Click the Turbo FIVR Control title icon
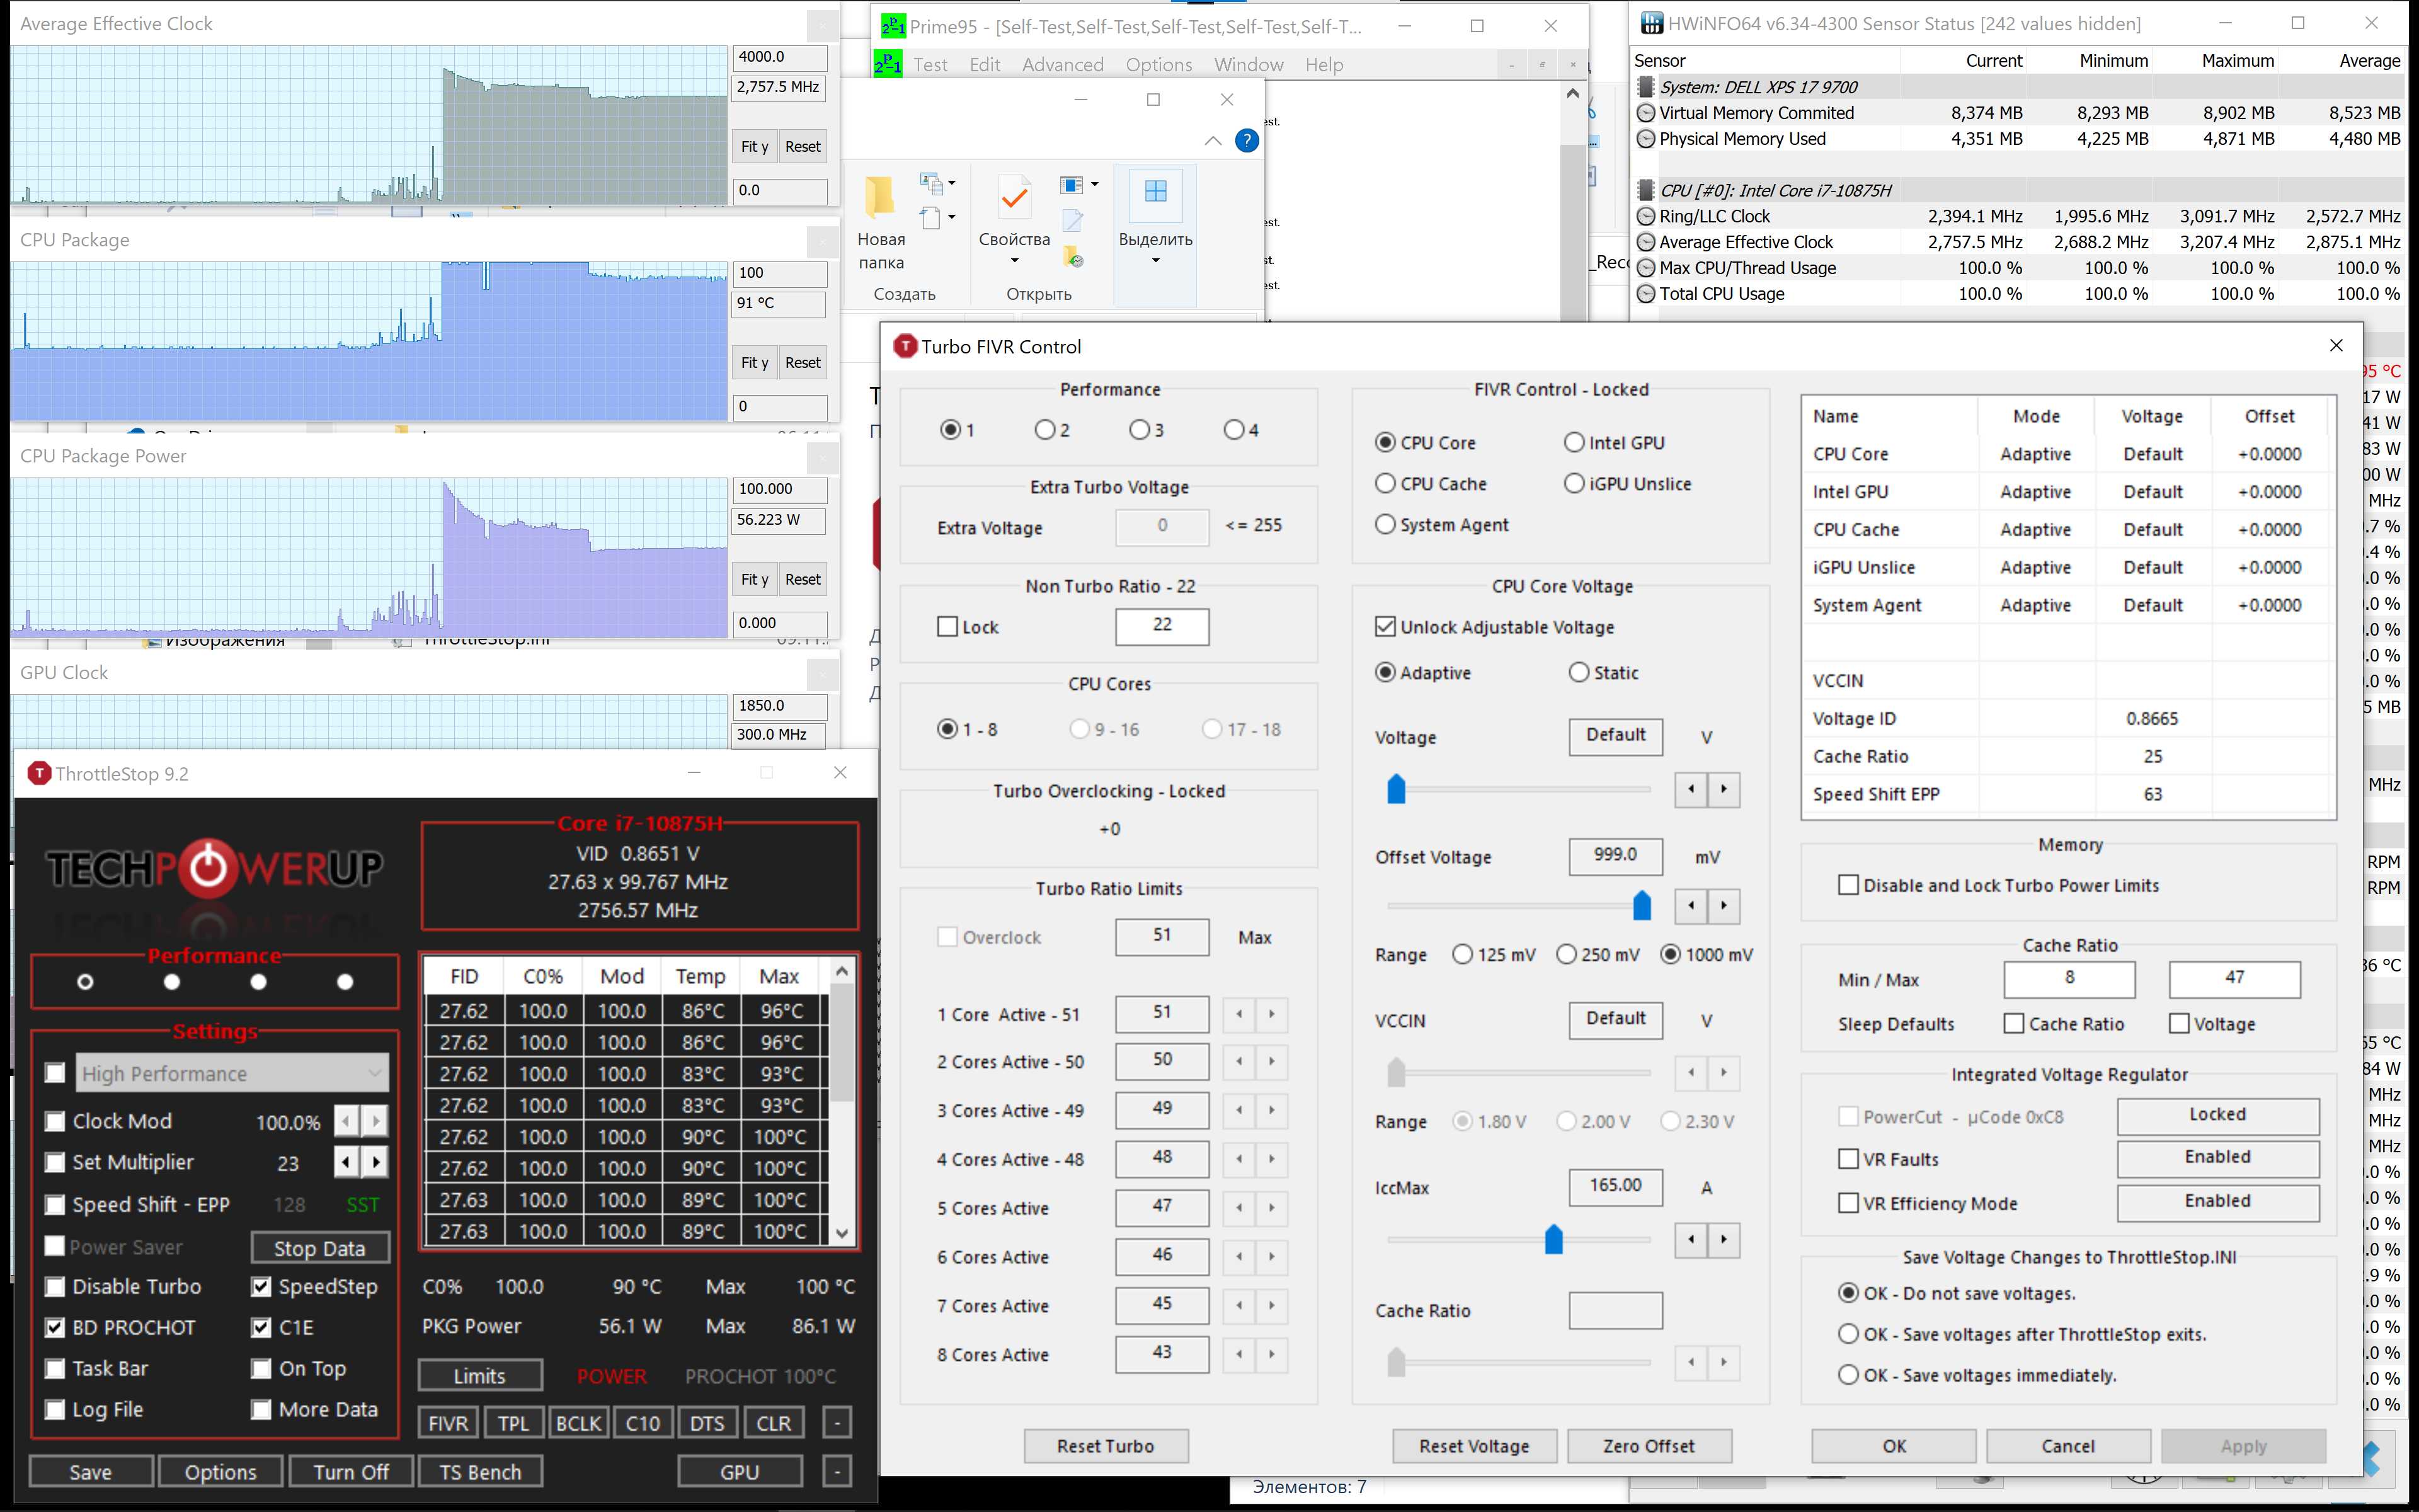This screenshot has height=1512, width=2419. coord(905,346)
